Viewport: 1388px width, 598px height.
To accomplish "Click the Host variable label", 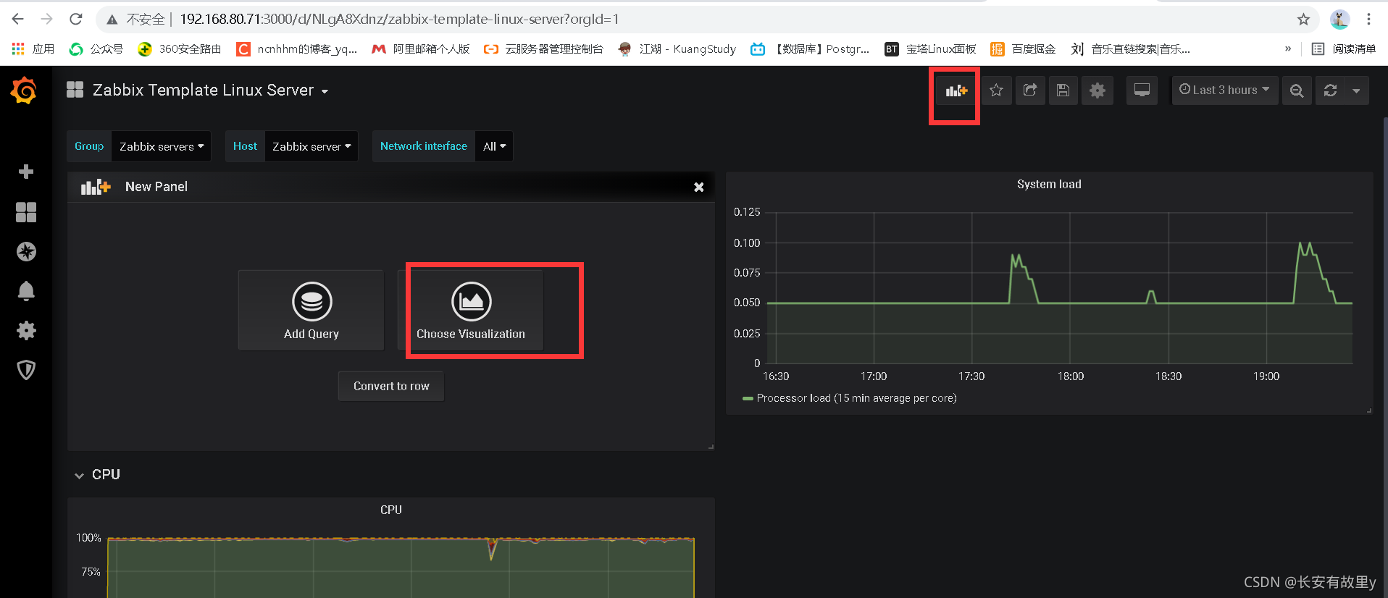I will pyautogui.click(x=245, y=146).
